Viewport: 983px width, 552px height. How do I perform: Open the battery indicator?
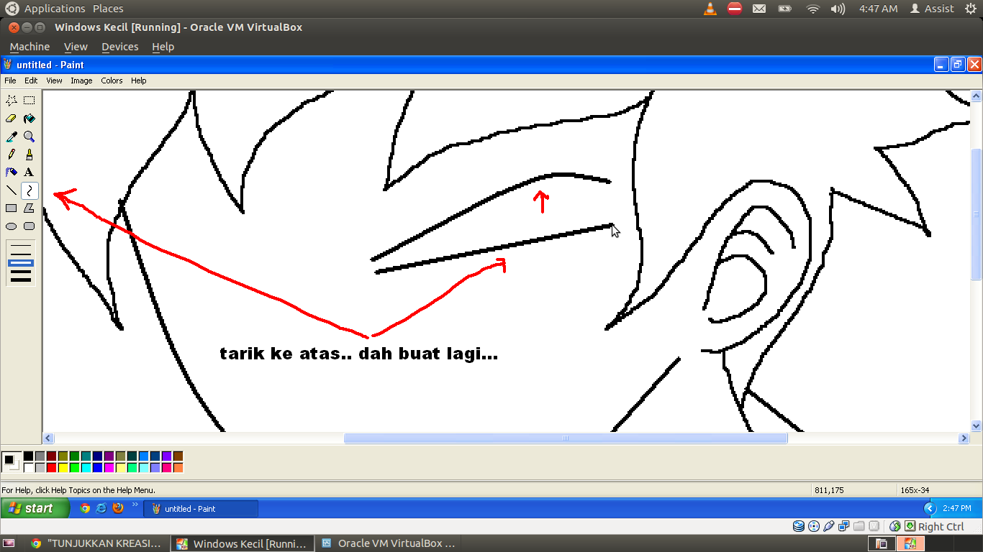tap(785, 9)
